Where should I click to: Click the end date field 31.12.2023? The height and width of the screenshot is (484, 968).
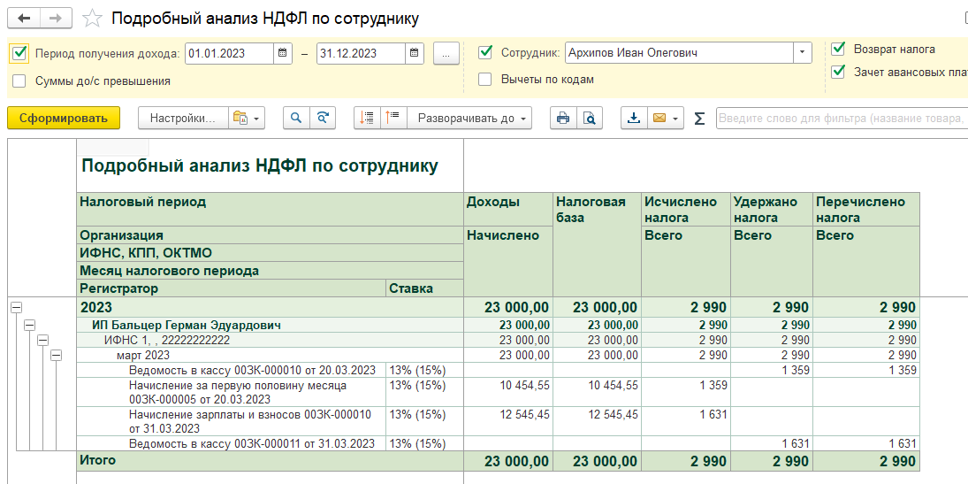tap(362, 53)
